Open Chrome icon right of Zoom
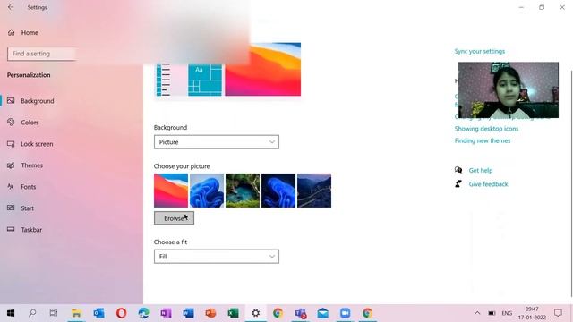This screenshot has width=573, height=322. tap(367, 313)
